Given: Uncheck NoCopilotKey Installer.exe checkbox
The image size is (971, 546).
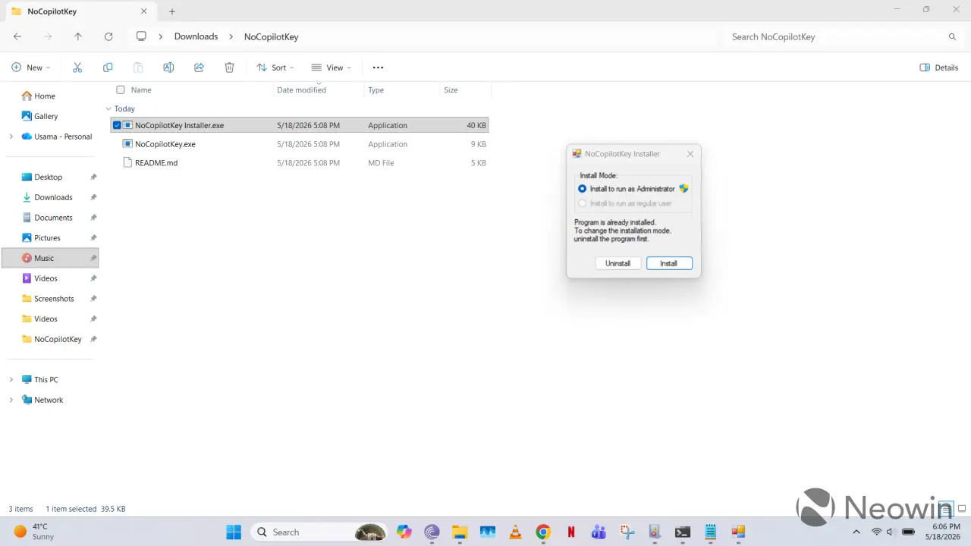Looking at the screenshot, I should pos(117,125).
